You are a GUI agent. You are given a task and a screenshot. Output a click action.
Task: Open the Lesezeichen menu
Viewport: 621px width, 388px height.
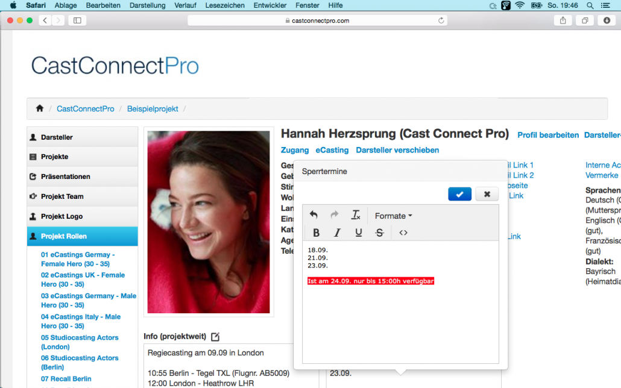tap(225, 5)
